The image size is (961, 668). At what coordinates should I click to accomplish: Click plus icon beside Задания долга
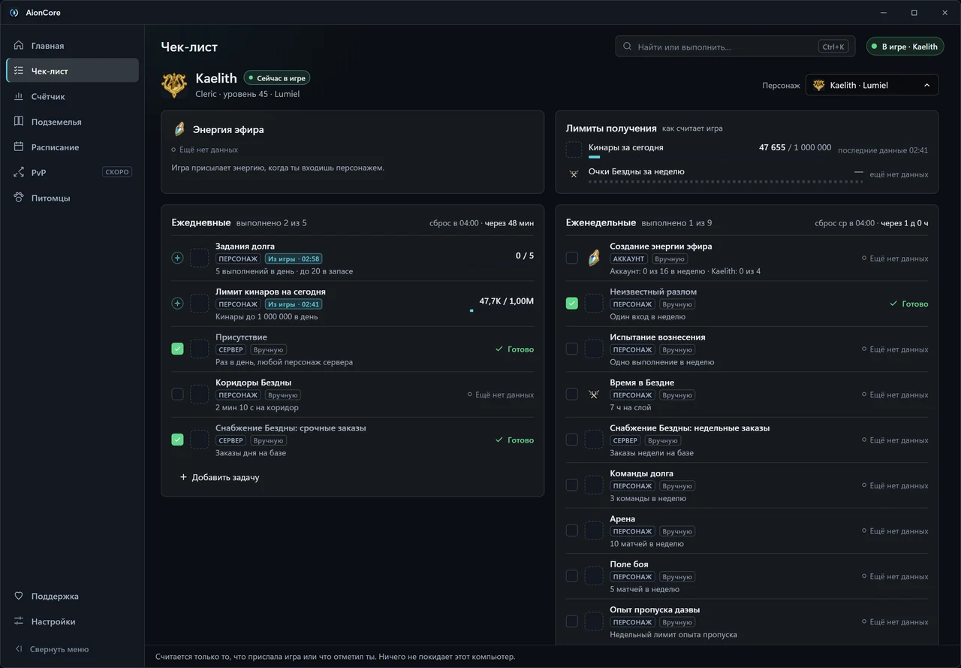tap(177, 258)
